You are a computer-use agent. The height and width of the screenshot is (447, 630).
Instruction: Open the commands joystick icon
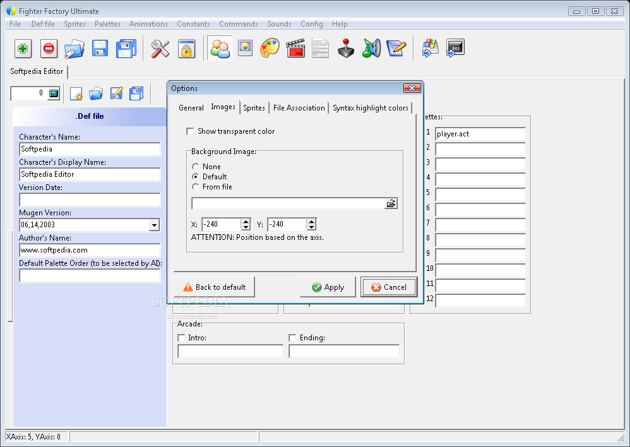[346, 49]
